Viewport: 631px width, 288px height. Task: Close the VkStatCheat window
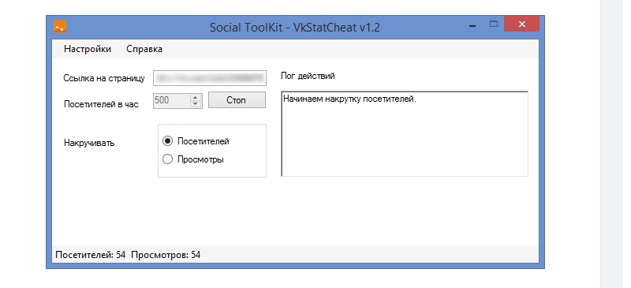click(521, 24)
